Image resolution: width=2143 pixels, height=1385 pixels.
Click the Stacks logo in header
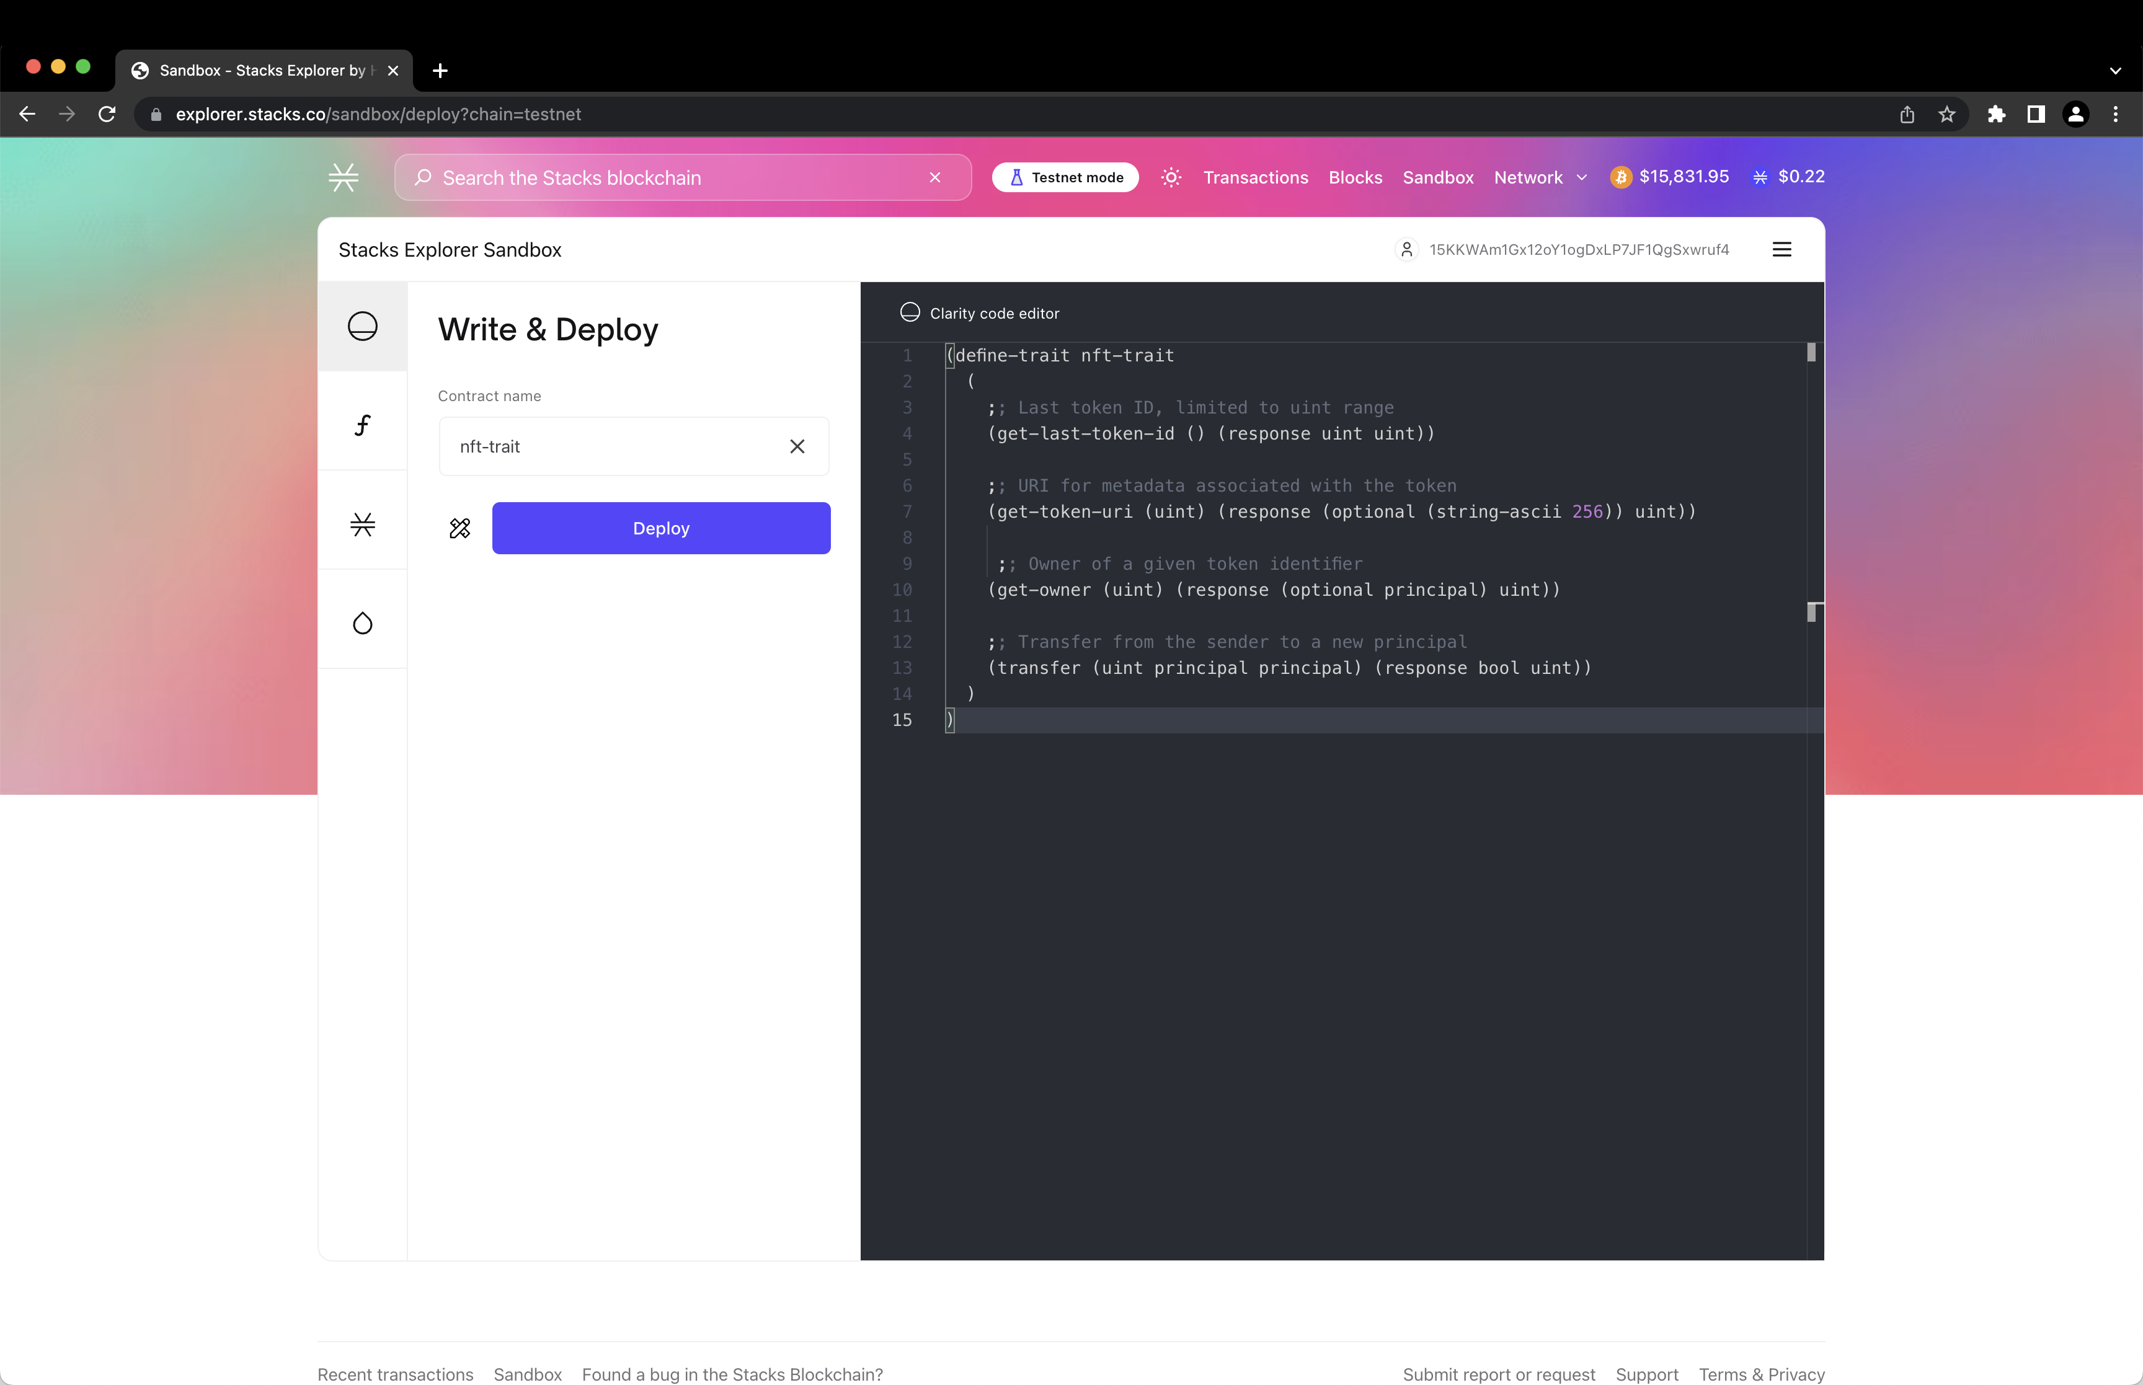coord(344,177)
